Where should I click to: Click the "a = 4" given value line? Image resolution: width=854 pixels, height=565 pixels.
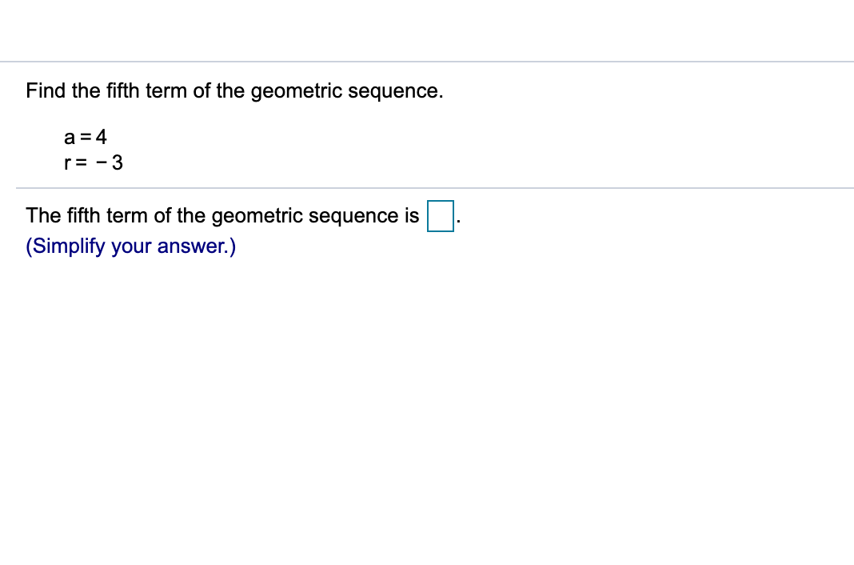86,137
